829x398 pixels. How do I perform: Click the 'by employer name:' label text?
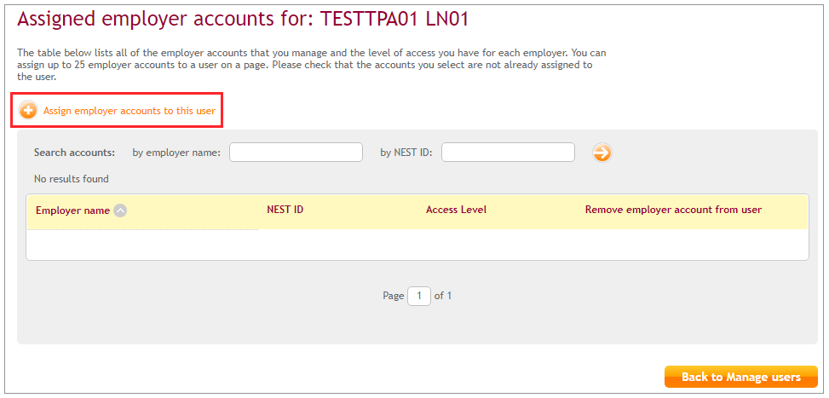pos(176,153)
